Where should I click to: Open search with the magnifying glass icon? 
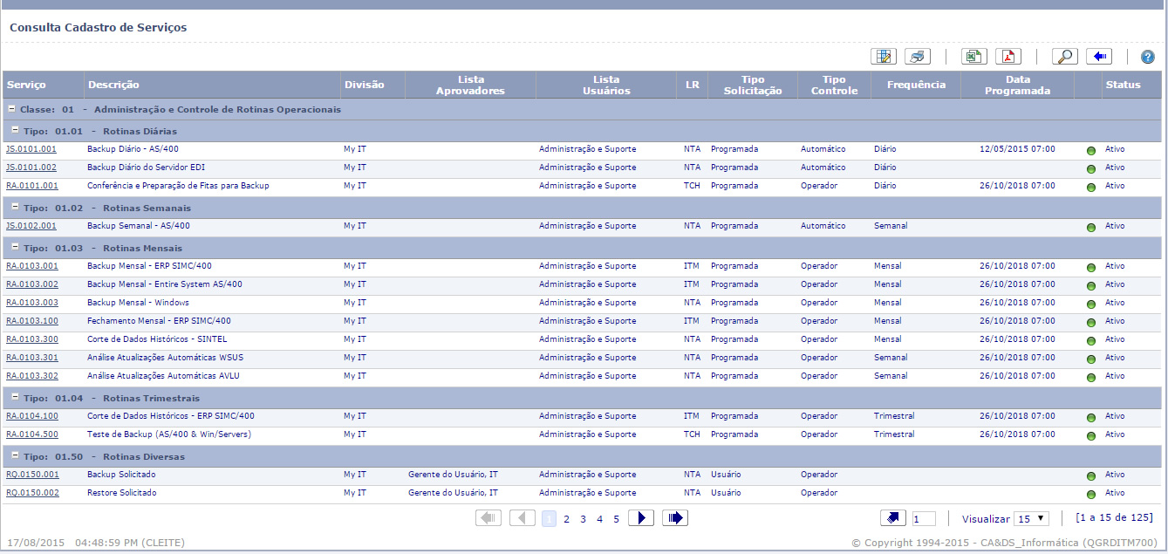tap(1064, 57)
